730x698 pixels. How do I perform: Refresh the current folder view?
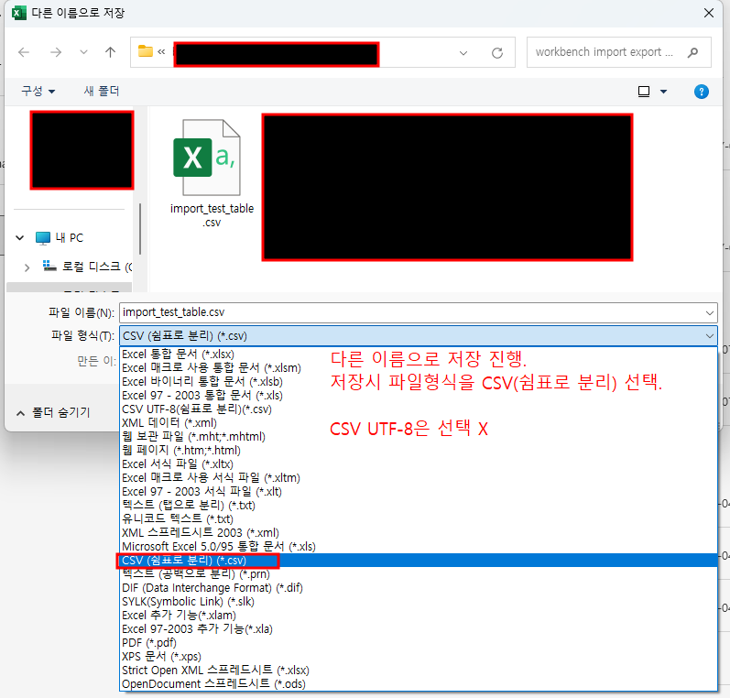pyautogui.click(x=497, y=52)
